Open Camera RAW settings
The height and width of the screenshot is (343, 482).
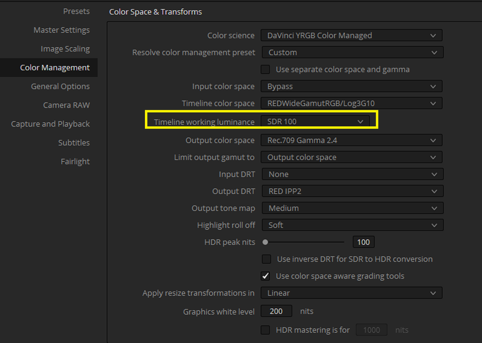[x=66, y=105]
